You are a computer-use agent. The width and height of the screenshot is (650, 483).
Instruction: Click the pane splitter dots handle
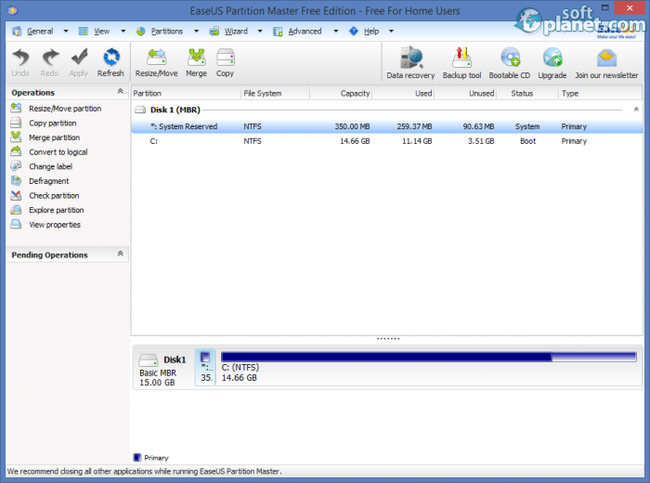coord(388,339)
